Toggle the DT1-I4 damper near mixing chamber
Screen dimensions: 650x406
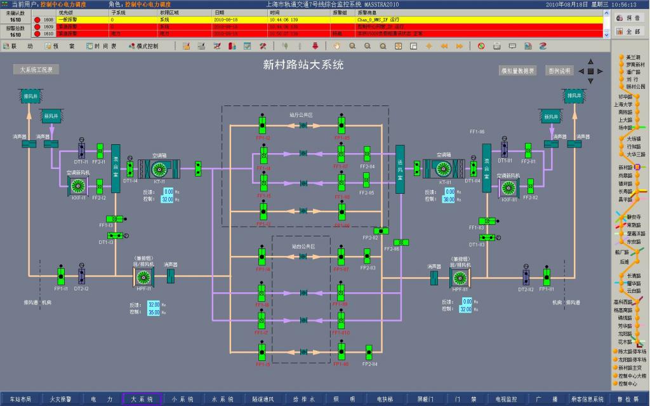(129, 169)
